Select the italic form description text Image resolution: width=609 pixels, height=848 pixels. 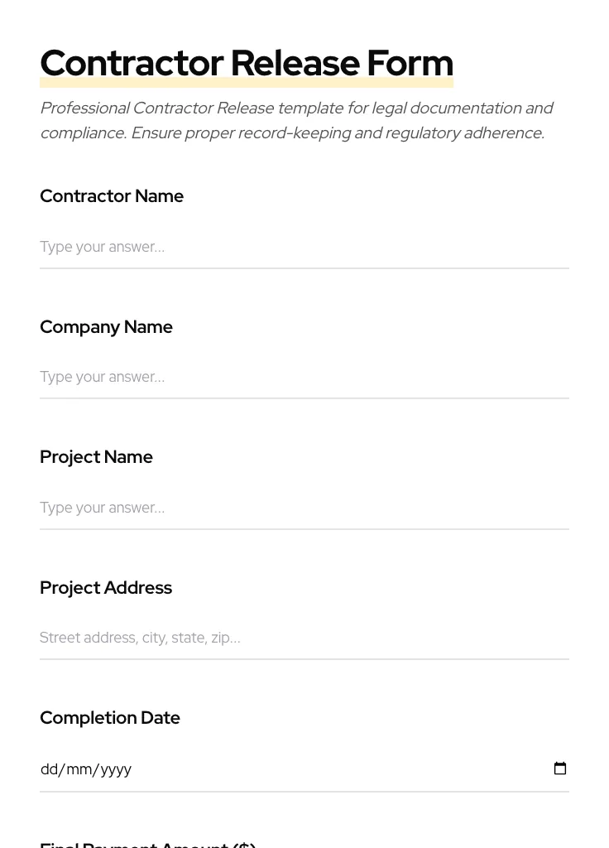click(x=297, y=120)
